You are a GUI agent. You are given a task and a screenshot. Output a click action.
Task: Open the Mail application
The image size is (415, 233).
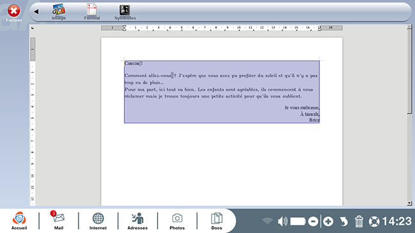pyautogui.click(x=59, y=221)
